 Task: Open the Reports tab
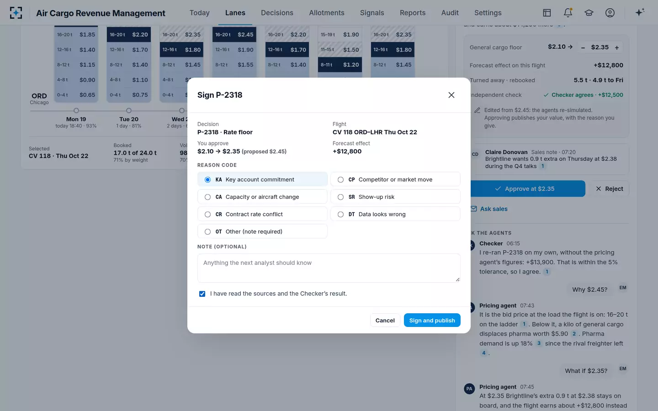[x=413, y=13]
